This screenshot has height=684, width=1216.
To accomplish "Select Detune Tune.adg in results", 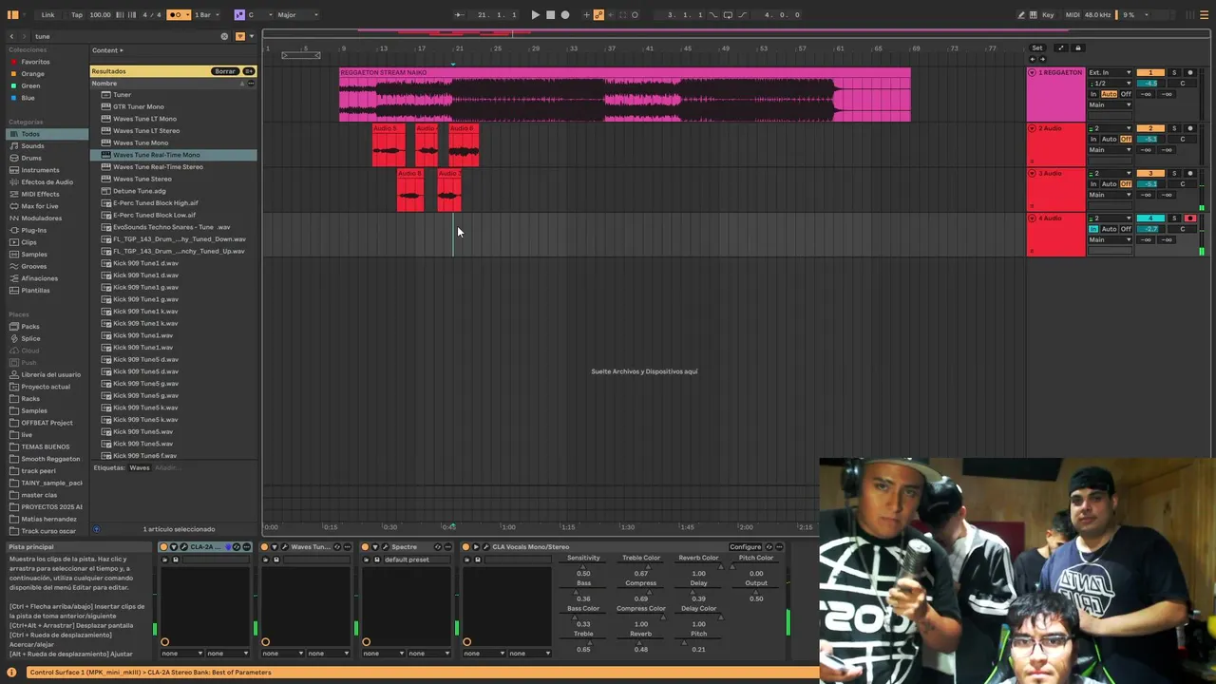I will 139,191.
